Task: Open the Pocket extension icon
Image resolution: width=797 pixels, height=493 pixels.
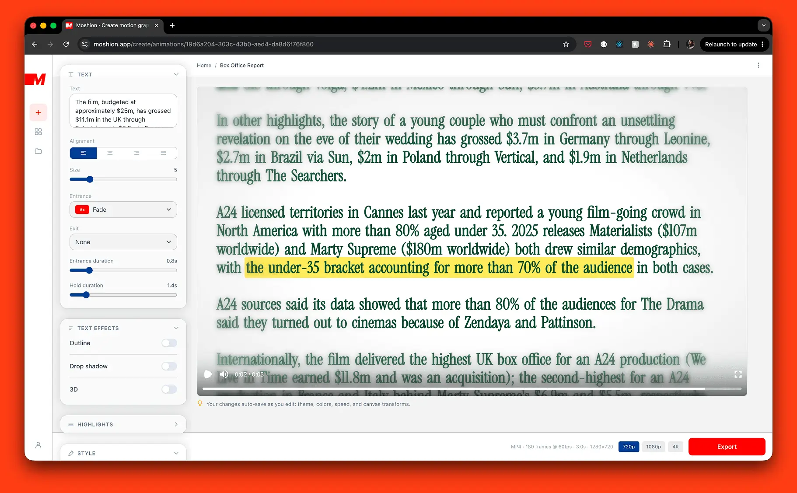Action: [x=588, y=44]
